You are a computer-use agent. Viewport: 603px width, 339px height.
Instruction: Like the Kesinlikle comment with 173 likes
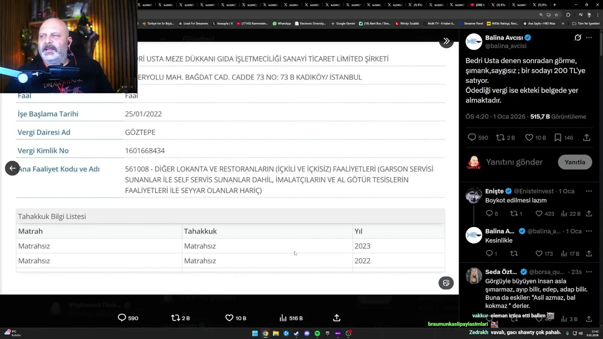click(x=544, y=253)
